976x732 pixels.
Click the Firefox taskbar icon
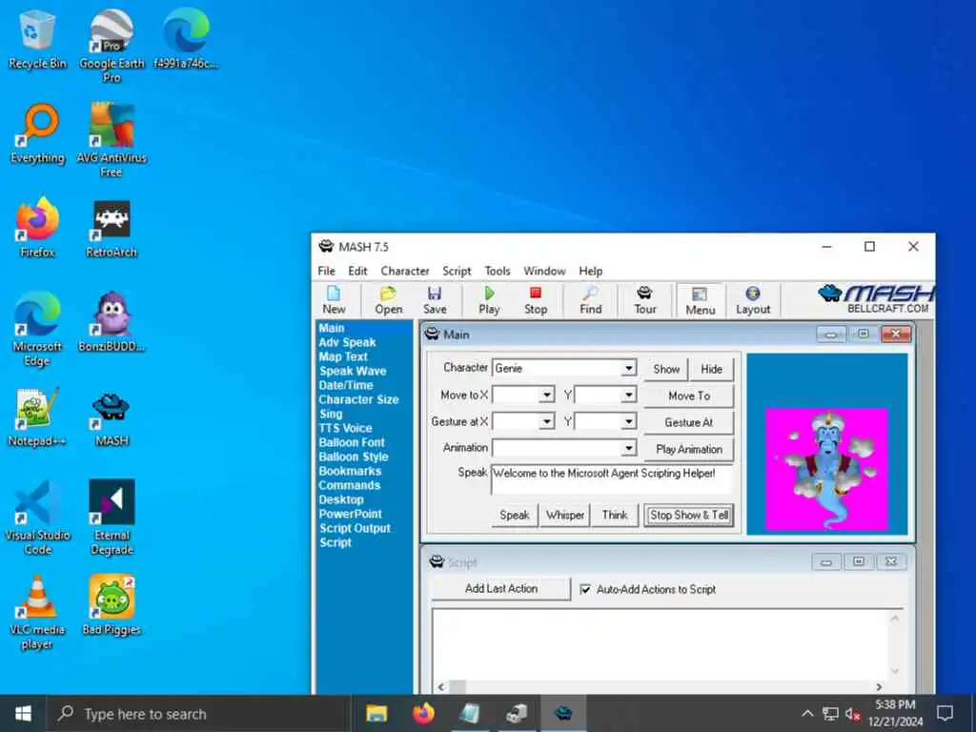423,713
